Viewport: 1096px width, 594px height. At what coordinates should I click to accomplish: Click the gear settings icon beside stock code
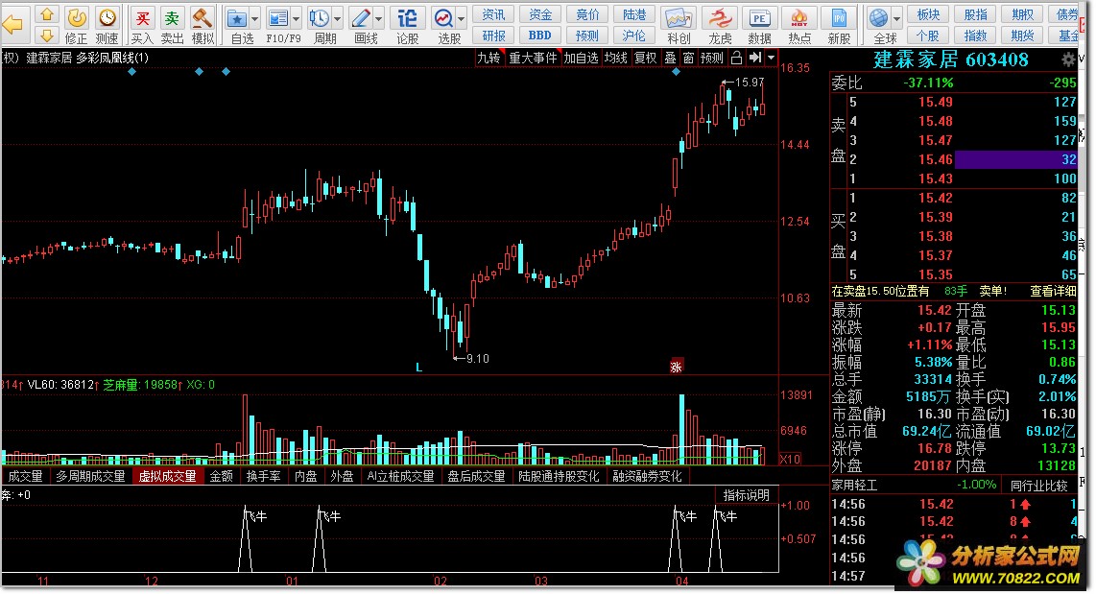click(1069, 59)
